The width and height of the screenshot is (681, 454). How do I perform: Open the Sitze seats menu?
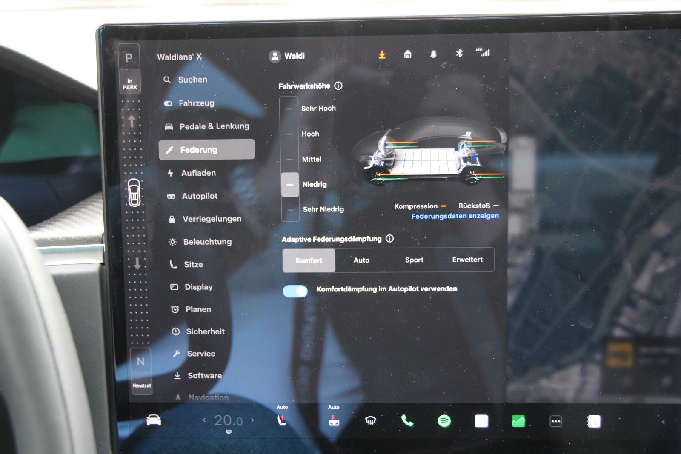click(x=186, y=264)
